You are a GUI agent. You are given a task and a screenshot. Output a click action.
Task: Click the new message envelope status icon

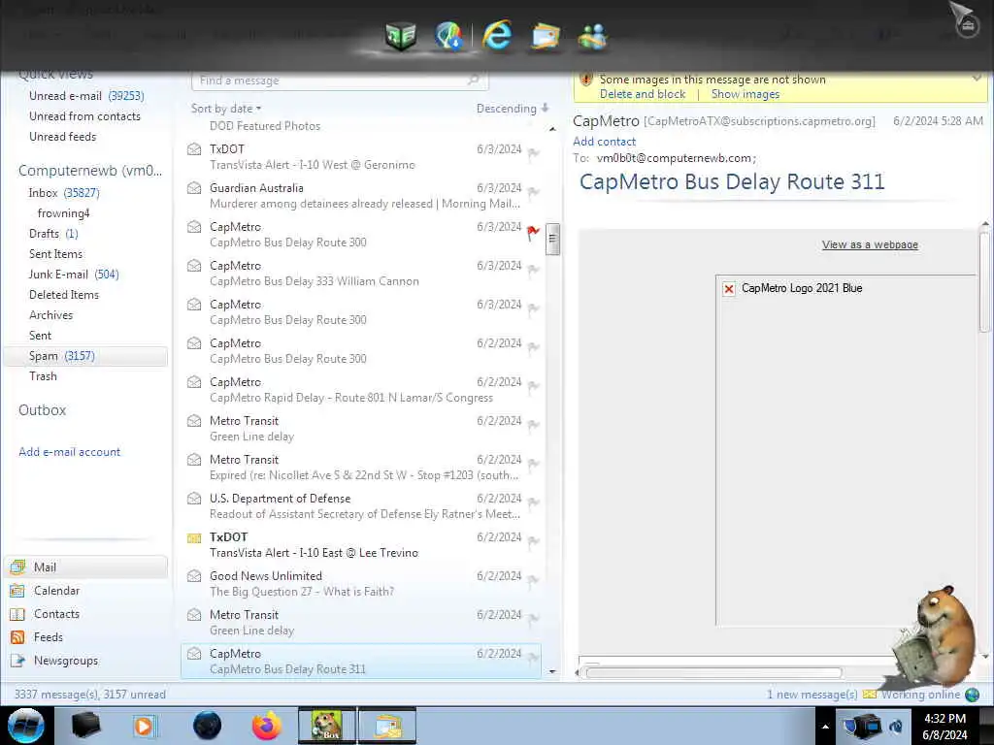[x=869, y=695]
